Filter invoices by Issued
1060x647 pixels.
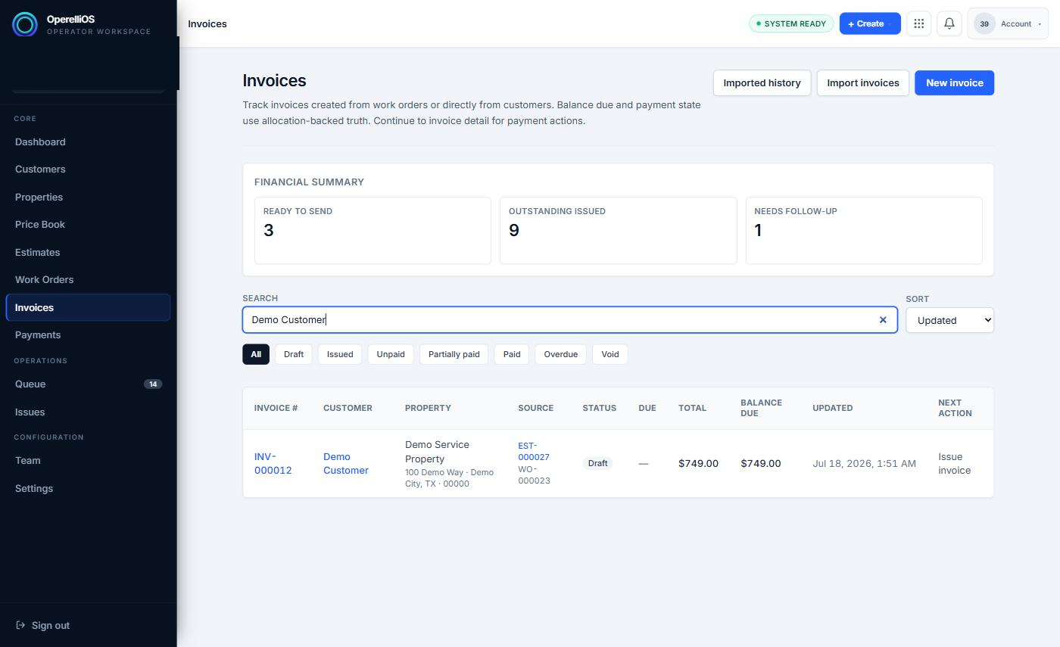(340, 354)
